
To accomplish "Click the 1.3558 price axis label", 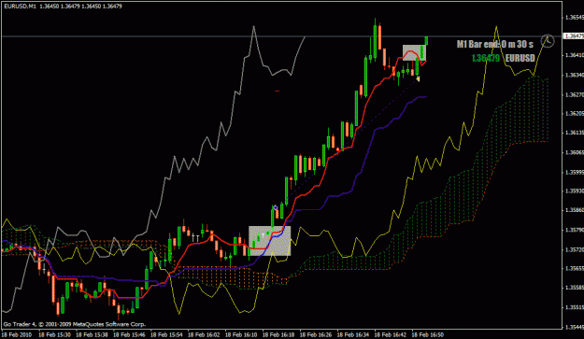I will click(x=574, y=288).
